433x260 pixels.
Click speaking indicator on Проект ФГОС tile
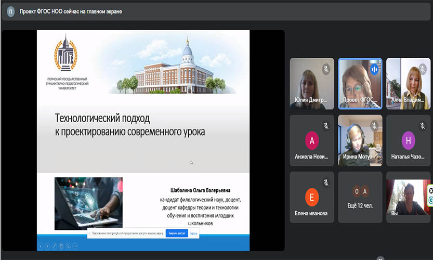pyautogui.click(x=374, y=69)
